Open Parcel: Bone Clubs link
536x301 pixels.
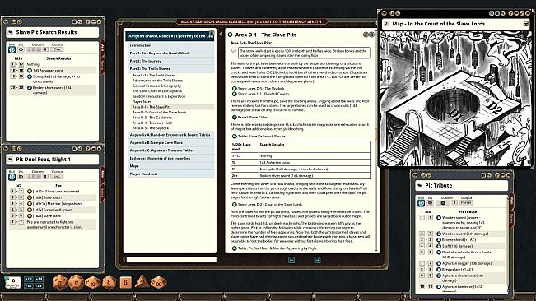235,118
